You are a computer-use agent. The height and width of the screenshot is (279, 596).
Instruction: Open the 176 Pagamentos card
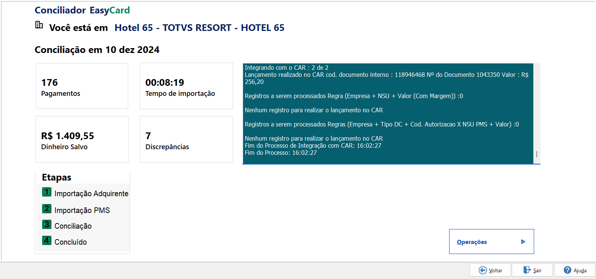[x=82, y=86]
